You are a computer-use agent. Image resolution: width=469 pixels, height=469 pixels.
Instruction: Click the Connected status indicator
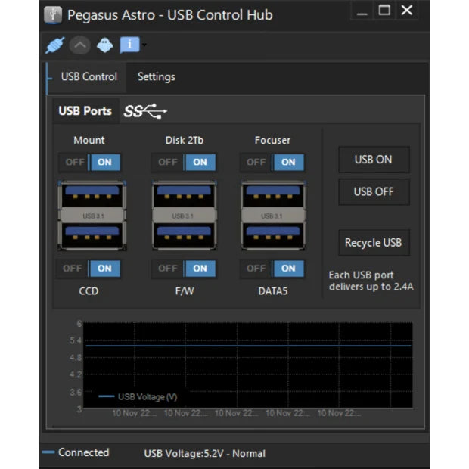[76, 452]
